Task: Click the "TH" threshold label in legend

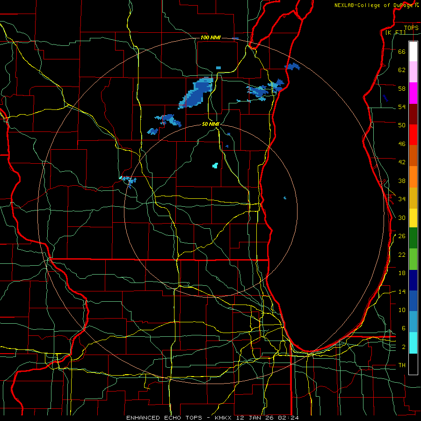Action: [402, 365]
